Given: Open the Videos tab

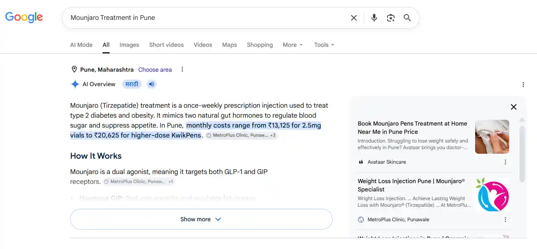Looking at the screenshot, I should (203, 45).
